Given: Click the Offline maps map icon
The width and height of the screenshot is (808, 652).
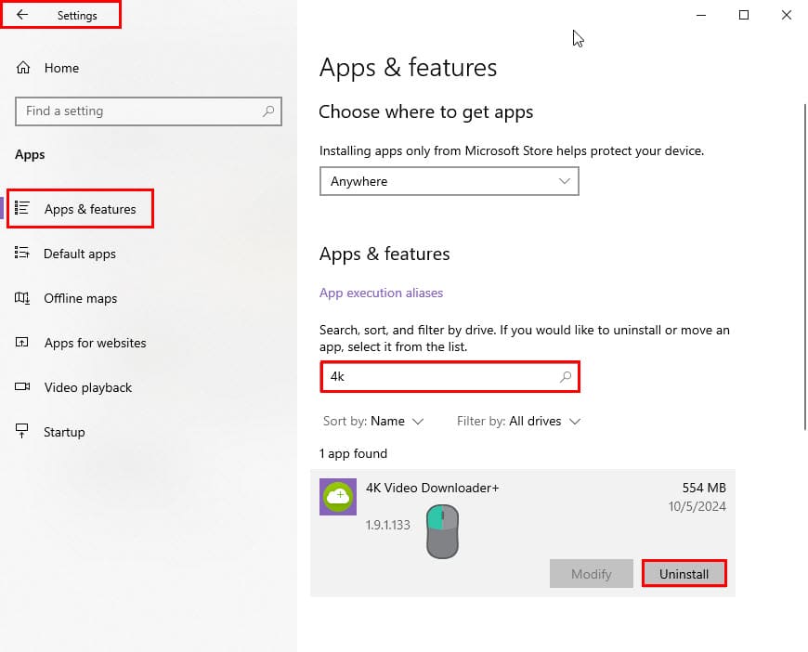Looking at the screenshot, I should tap(22, 297).
